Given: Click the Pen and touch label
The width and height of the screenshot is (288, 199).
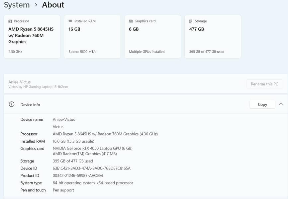Looking at the screenshot, I should click(x=33, y=190).
